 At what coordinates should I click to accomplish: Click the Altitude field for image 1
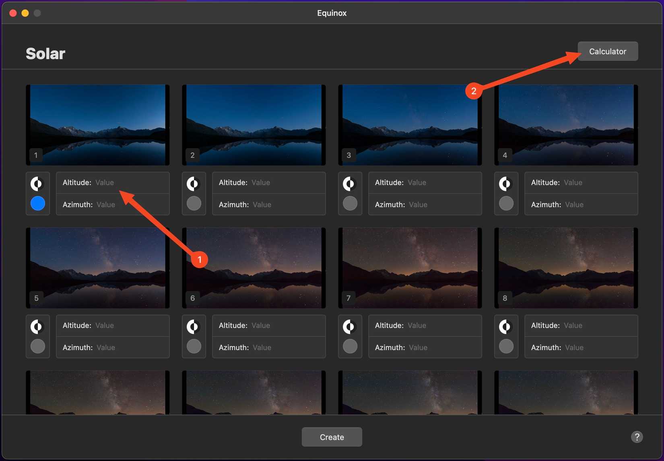click(113, 183)
